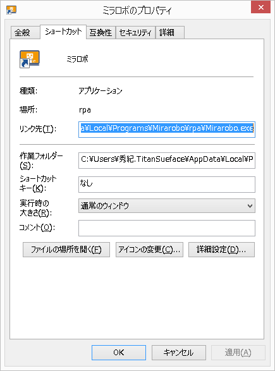Open the アイコンの変更 dialog button

tap(149, 250)
